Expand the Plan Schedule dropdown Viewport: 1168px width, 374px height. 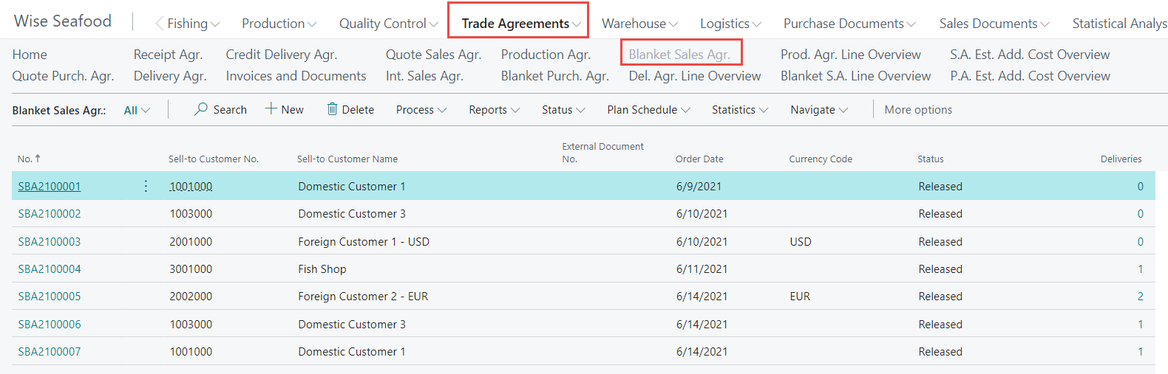click(x=648, y=110)
